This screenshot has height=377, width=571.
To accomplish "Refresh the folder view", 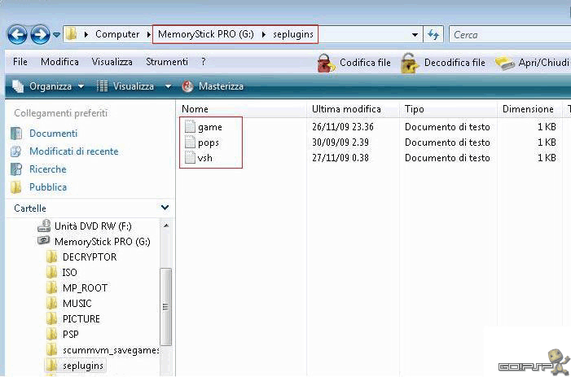I will [433, 35].
